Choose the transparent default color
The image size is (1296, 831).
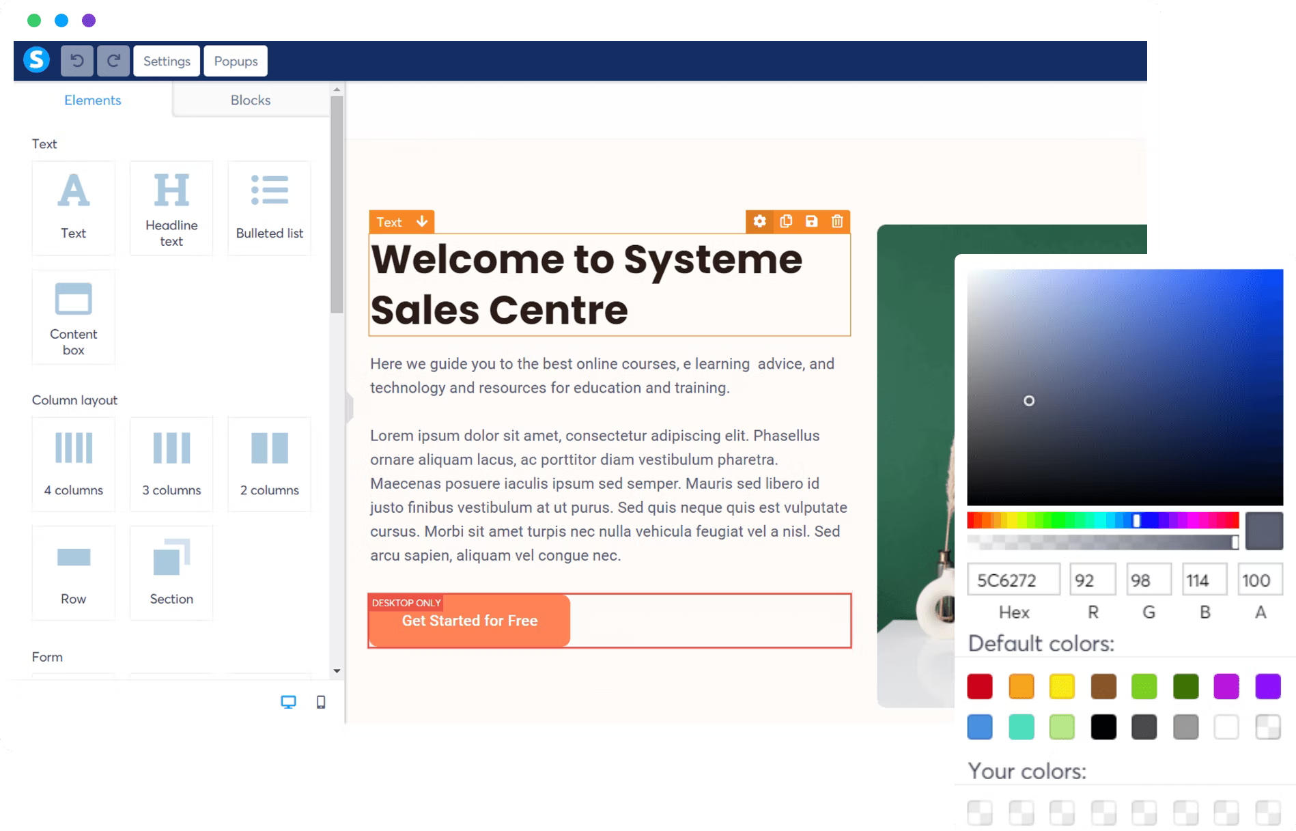pyautogui.click(x=1268, y=727)
